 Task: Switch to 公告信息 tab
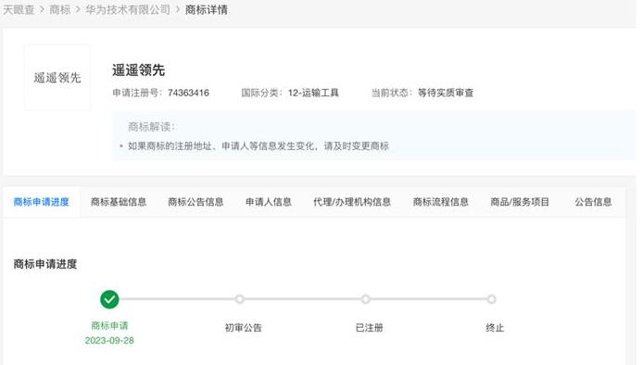[x=593, y=202]
